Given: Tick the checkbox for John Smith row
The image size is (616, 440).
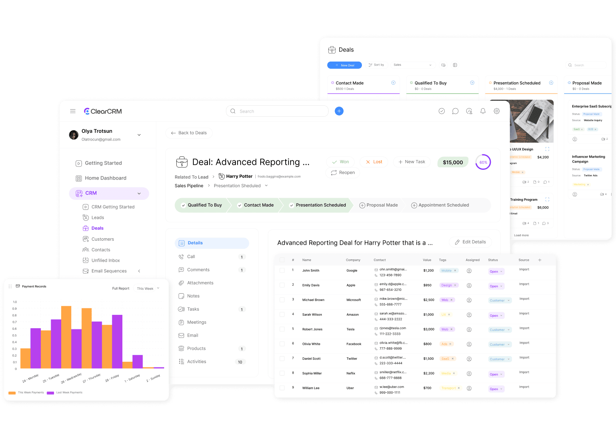Looking at the screenshot, I should (x=282, y=270).
